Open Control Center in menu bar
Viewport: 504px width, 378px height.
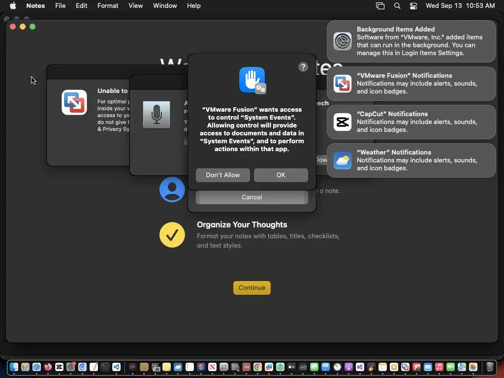click(413, 6)
